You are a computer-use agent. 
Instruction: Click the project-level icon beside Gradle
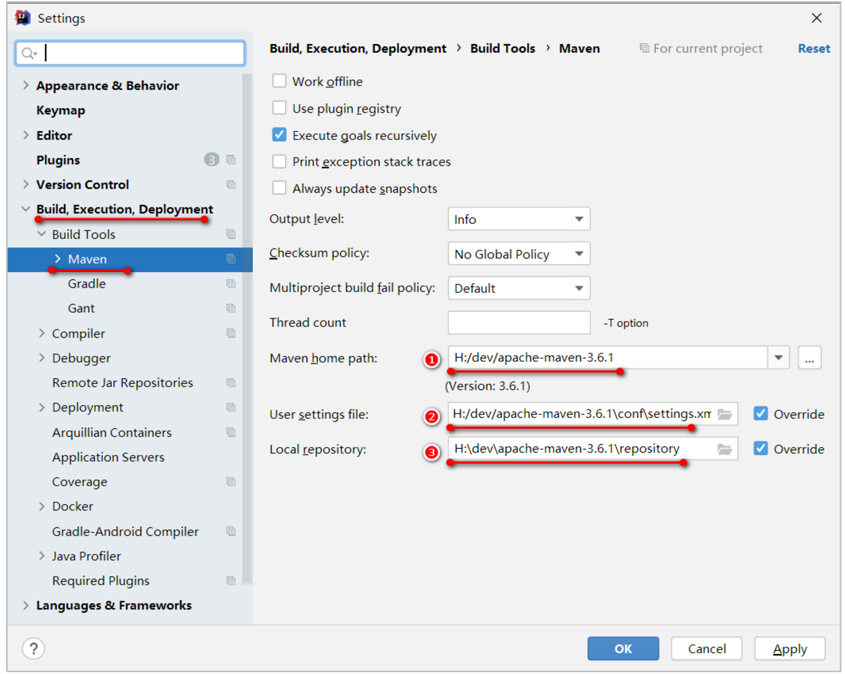click(231, 284)
